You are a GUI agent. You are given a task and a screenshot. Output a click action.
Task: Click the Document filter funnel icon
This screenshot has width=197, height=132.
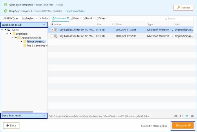pos(68,18)
